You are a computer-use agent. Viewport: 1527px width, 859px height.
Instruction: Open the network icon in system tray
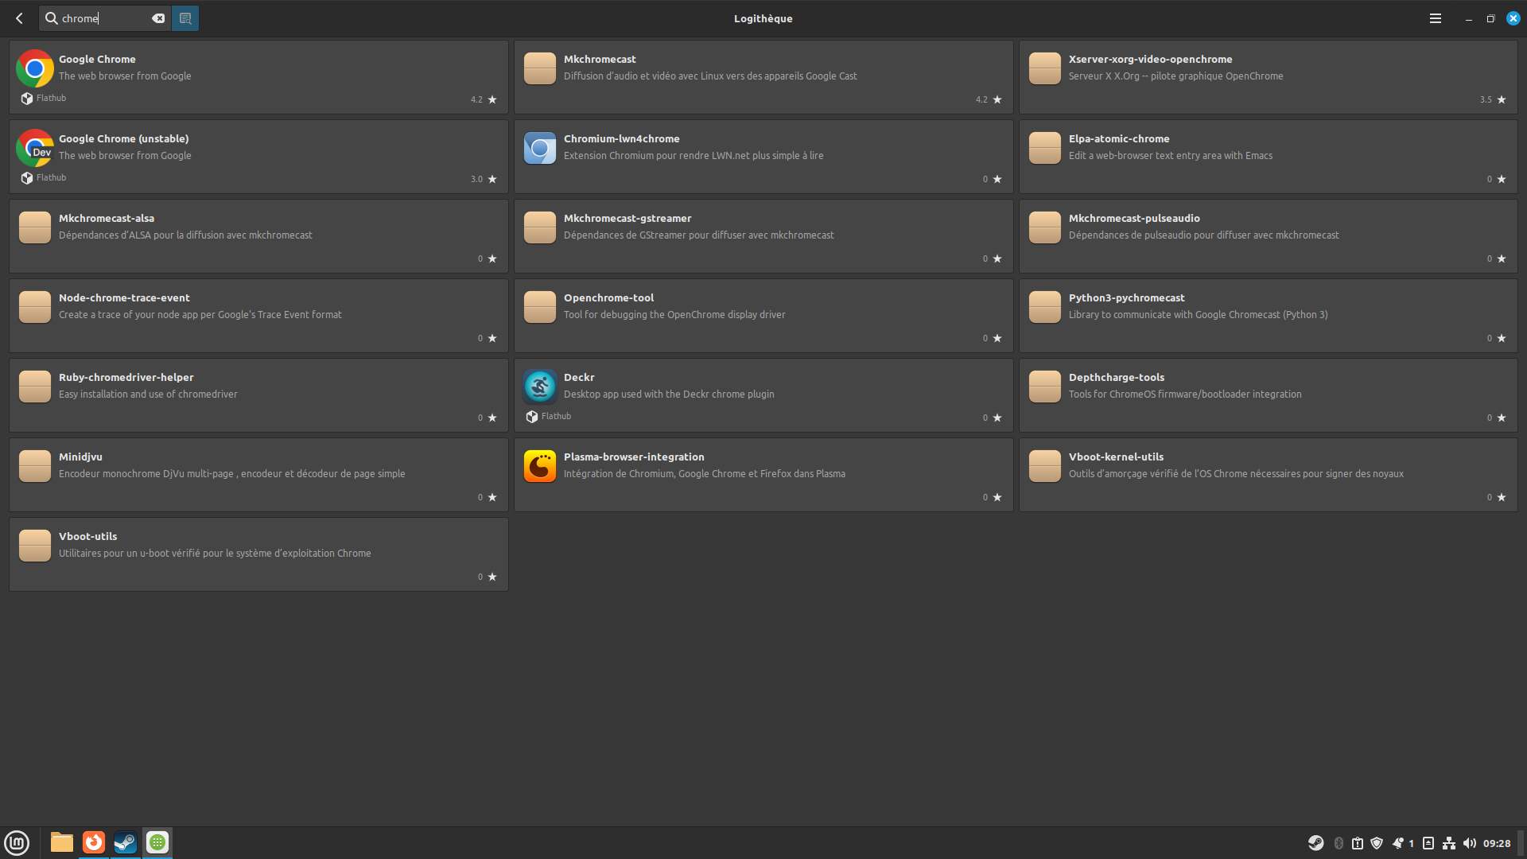point(1449,843)
